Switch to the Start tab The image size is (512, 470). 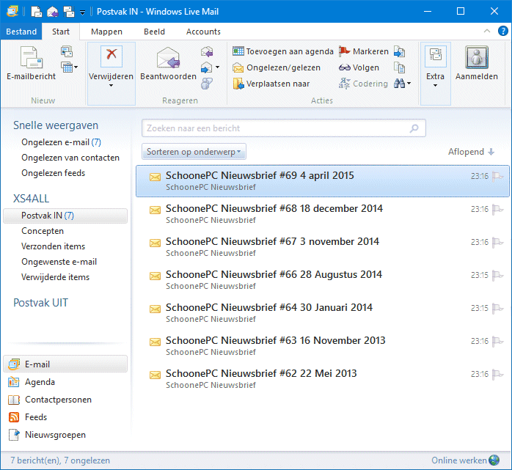(x=61, y=32)
